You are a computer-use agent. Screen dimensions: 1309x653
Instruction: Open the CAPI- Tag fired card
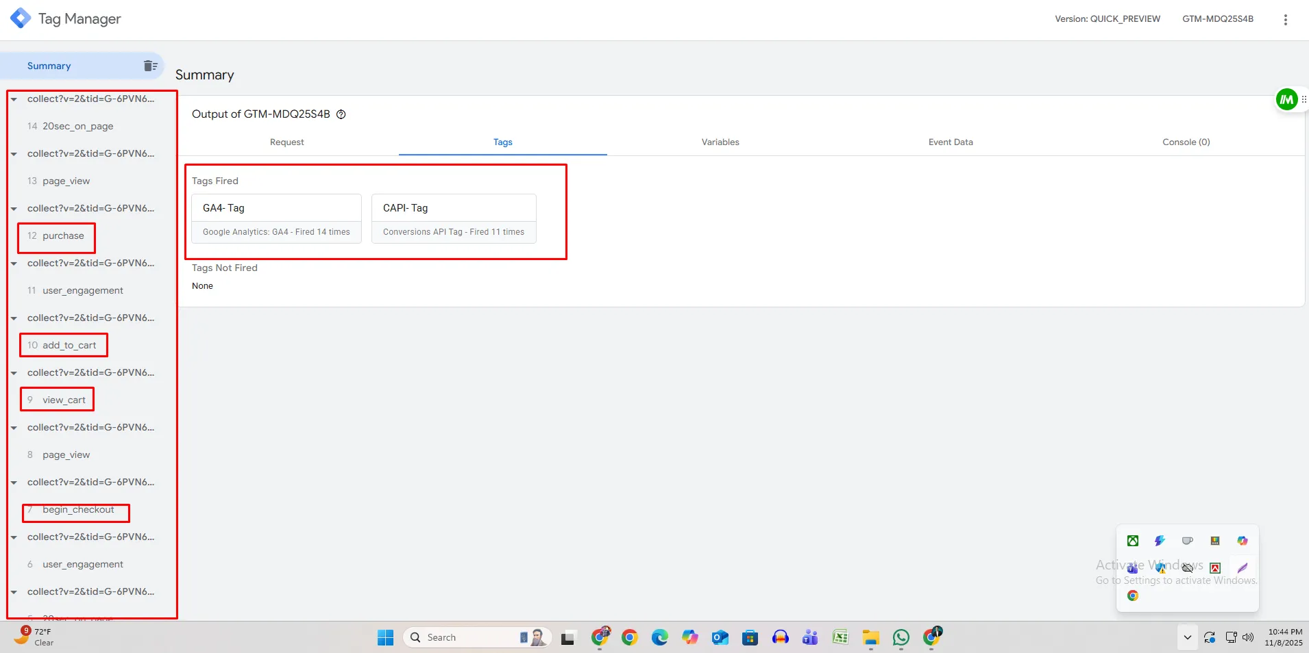tap(454, 218)
